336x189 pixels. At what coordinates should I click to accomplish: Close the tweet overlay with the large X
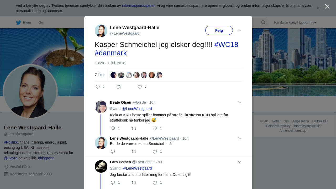tap(327, 7)
